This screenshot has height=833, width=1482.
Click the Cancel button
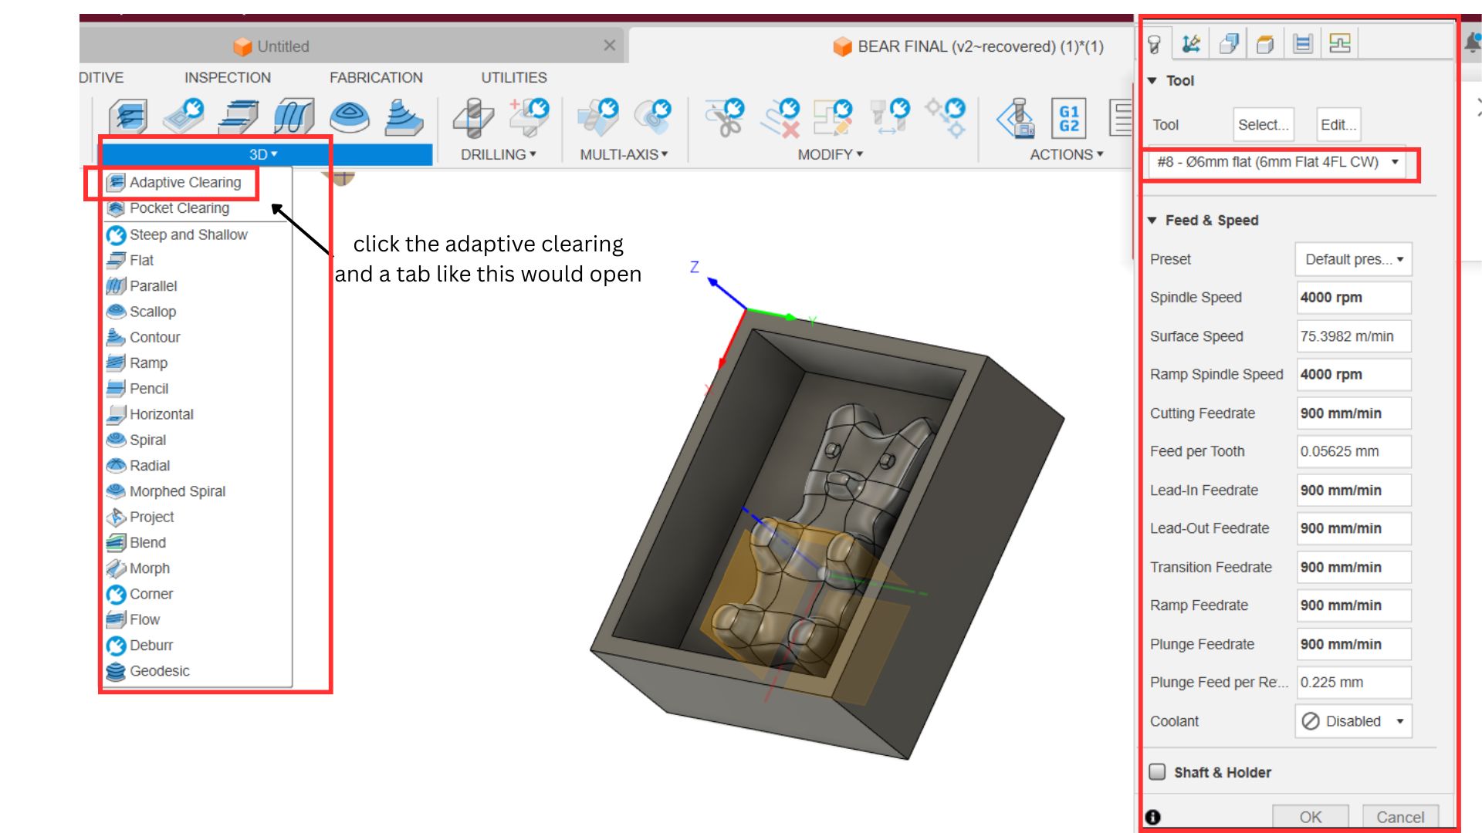click(1400, 817)
